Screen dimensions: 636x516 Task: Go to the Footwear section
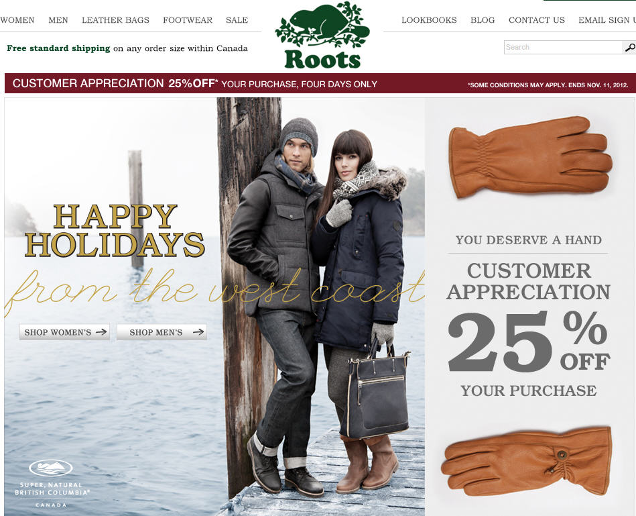[188, 20]
